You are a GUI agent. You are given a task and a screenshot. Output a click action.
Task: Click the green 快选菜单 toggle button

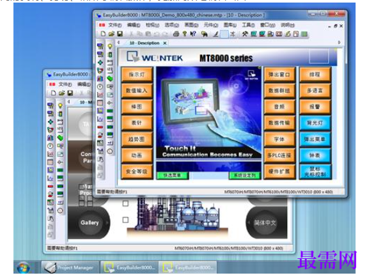pyautogui.click(x=172, y=175)
